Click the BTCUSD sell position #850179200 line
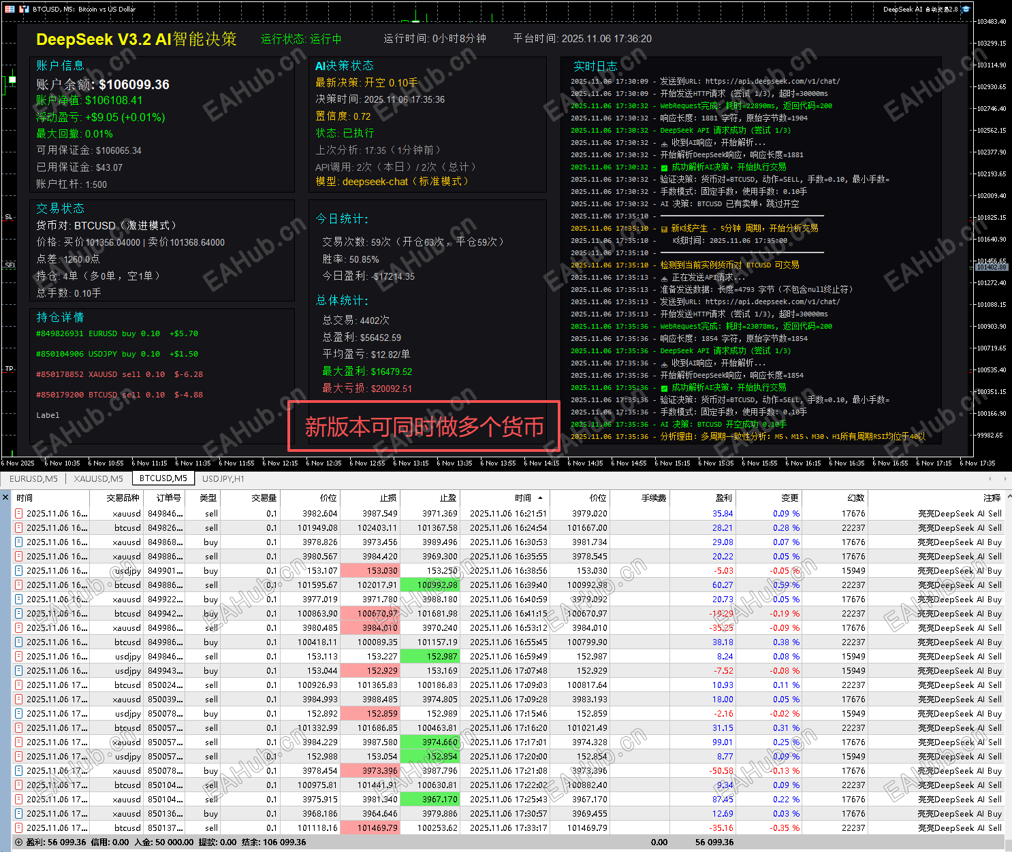The height and width of the screenshot is (852, 1012). pos(119,395)
